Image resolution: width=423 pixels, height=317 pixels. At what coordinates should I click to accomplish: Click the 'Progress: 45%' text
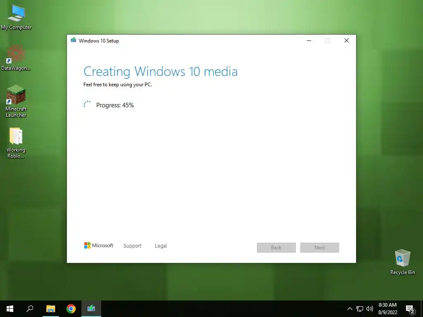point(115,105)
